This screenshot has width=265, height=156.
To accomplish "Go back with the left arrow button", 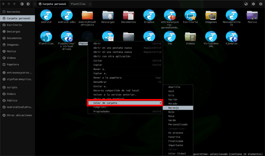I will (x=22, y=4).
